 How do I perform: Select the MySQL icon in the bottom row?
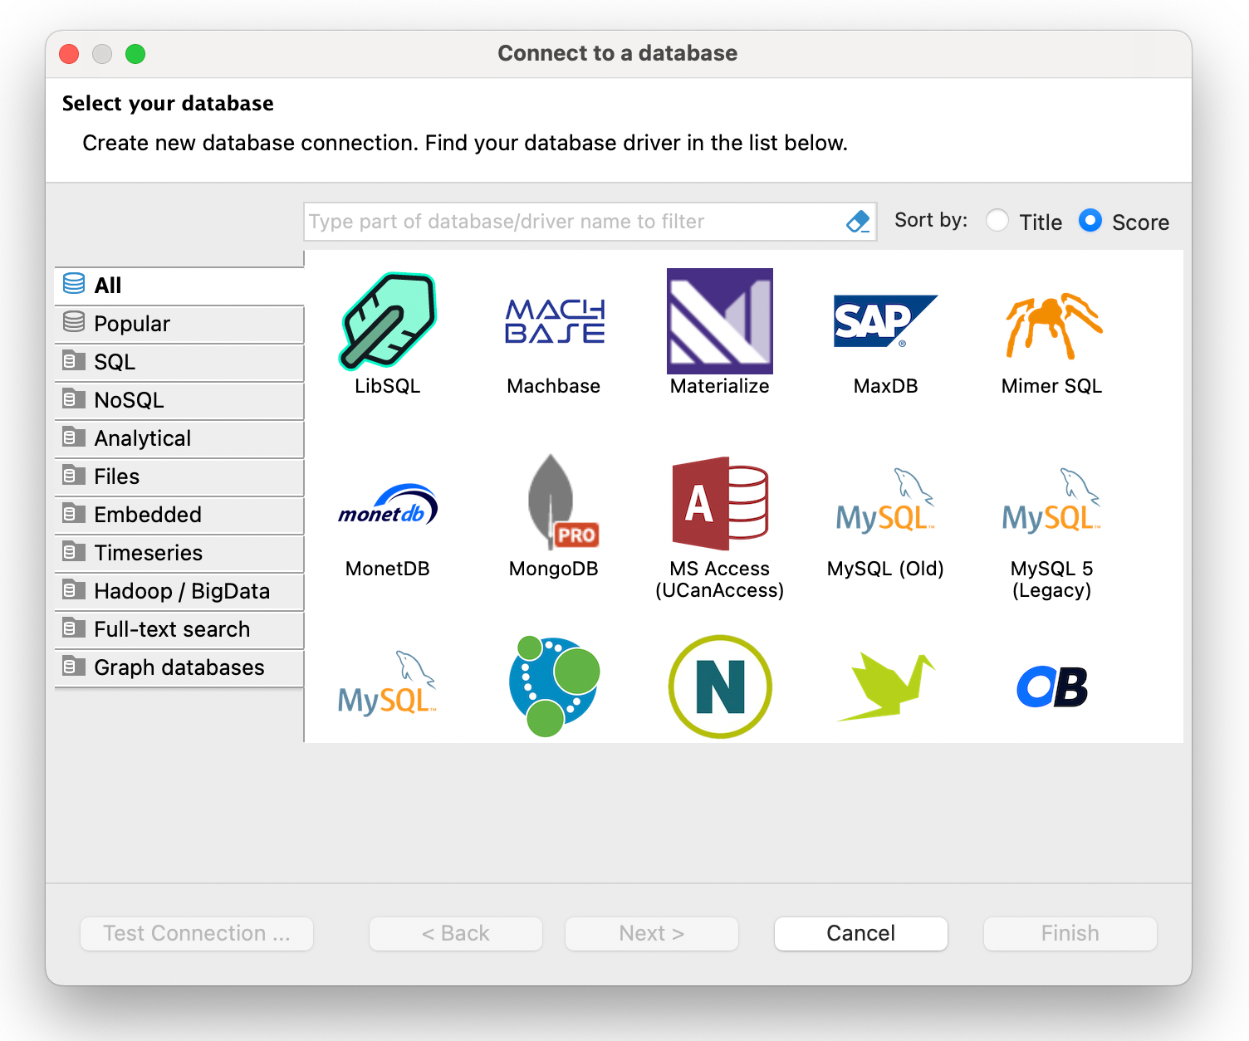click(387, 683)
